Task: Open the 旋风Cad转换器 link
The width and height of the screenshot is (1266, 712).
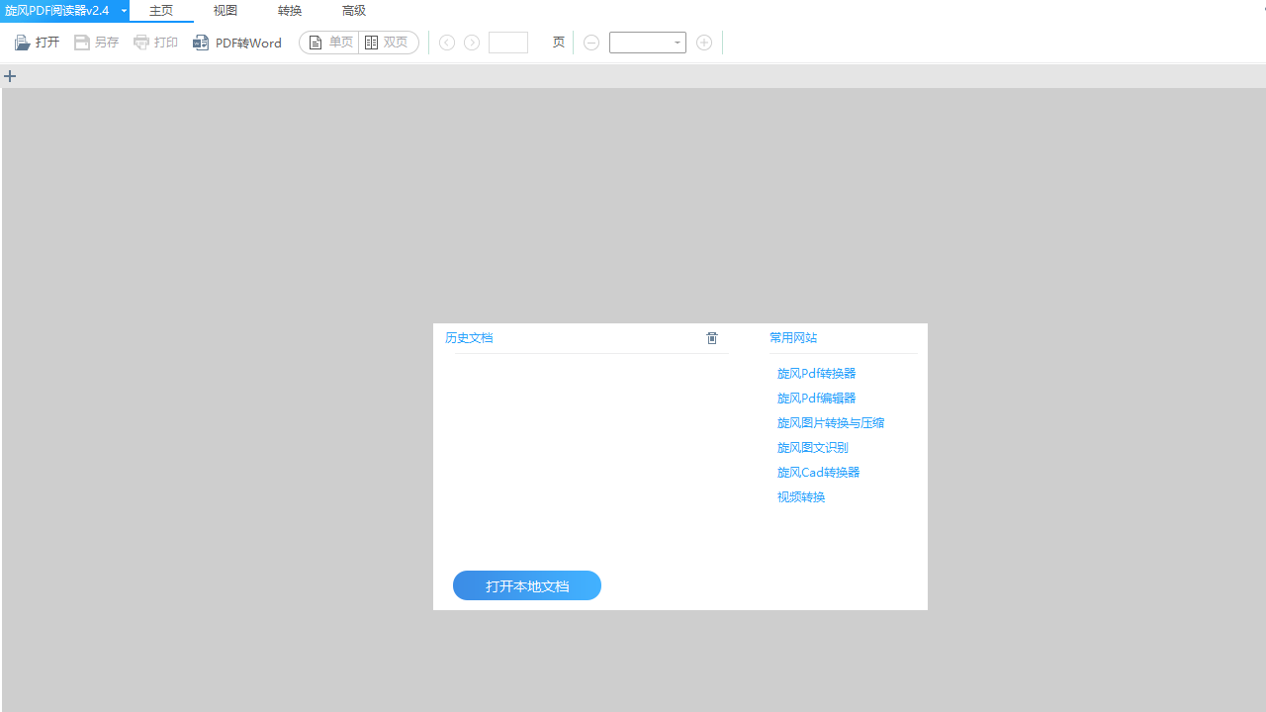Action: [819, 472]
